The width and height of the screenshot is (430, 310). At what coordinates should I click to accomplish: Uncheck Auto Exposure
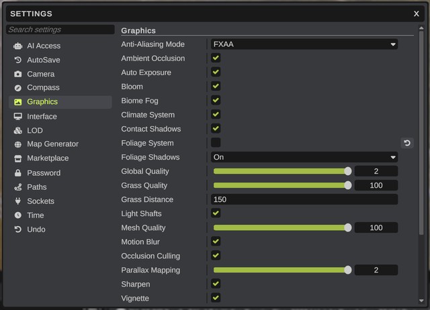216,72
